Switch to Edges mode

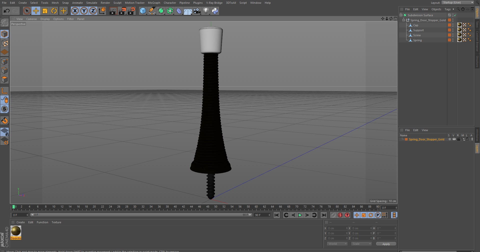click(x=4, y=70)
